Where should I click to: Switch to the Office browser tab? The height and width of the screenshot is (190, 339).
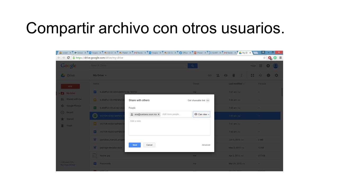pyautogui.click(x=185, y=53)
